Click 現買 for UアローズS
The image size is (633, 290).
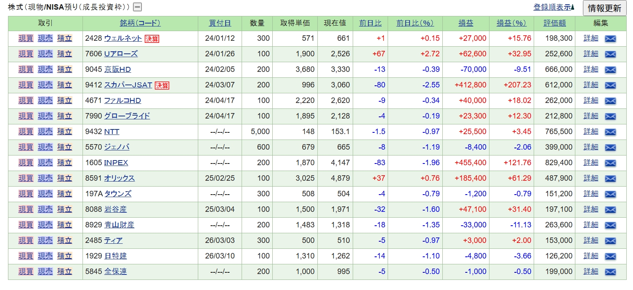[x=26, y=54]
